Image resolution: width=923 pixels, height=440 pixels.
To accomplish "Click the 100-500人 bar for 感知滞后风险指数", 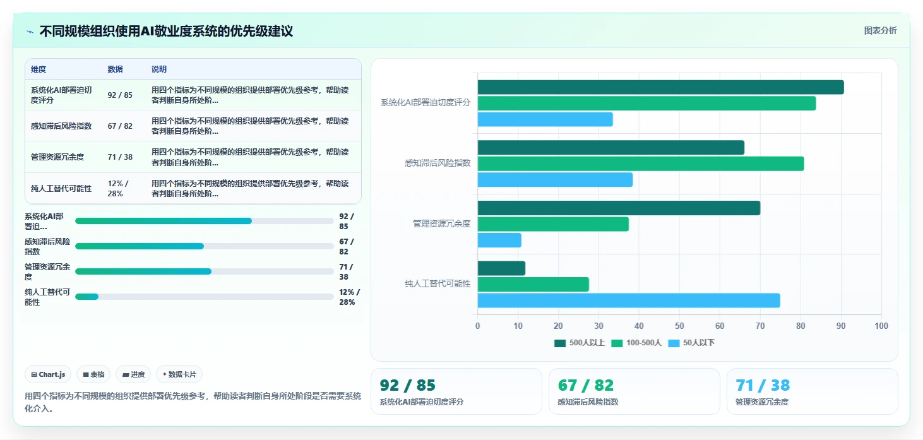I will pyautogui.click(x=641, y=164).
